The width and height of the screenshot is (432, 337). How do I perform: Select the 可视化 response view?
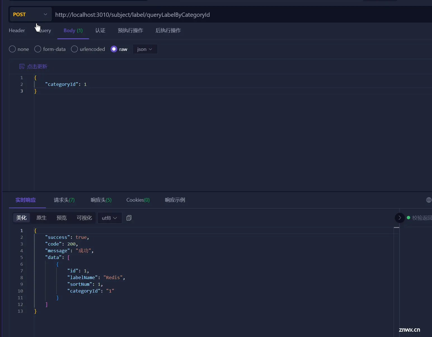click(x=84, y=218)
